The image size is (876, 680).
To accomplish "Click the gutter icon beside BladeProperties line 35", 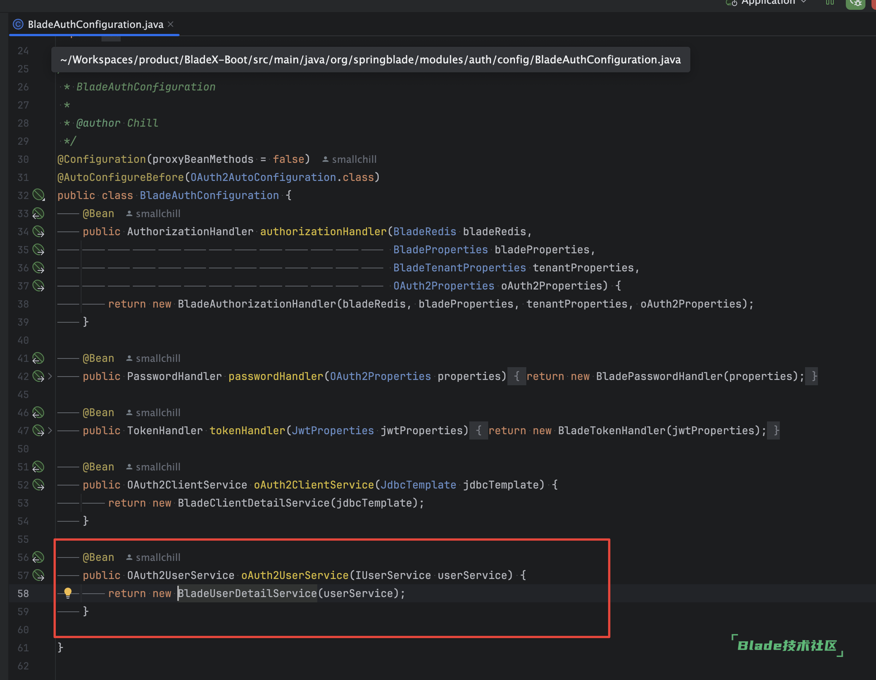I will (x=38, y=250).
